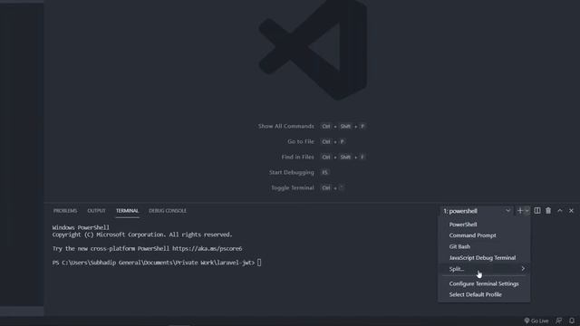Select JavaScript Debug Terminal menu entry
The image size is (580, 326).
click(x=484, y=257)
